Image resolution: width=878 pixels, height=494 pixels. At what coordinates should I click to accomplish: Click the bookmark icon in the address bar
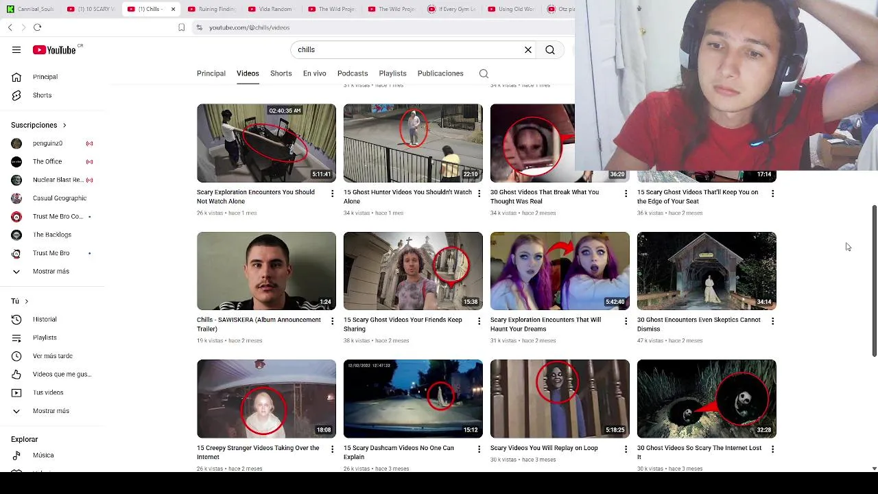click(x=181, y=27)
